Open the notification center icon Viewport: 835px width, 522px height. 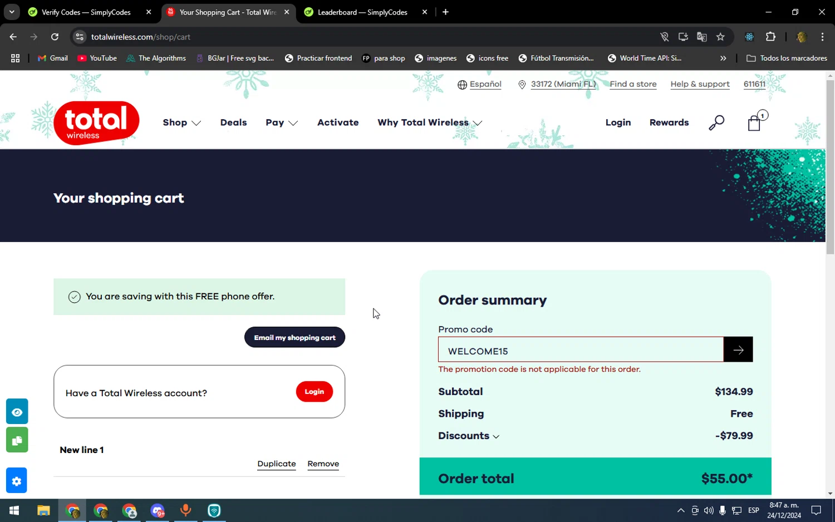click(816, 510)
